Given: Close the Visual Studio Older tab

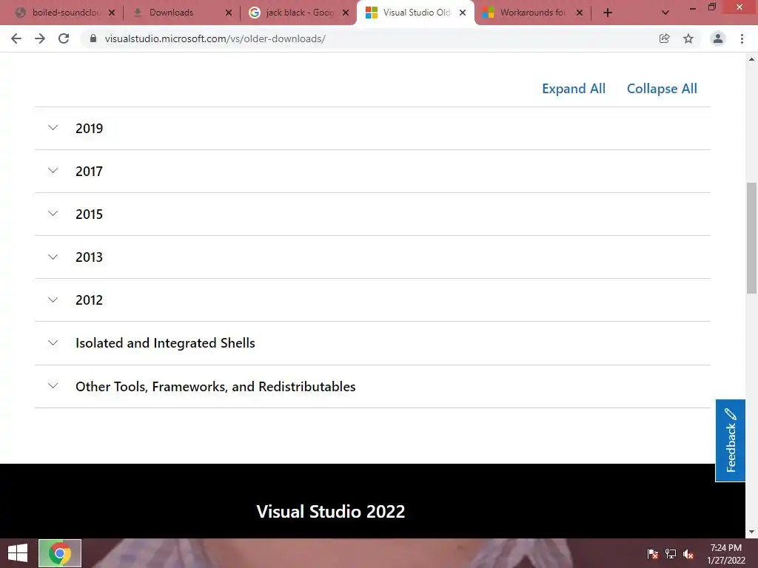Looking at the screenshot, I should 463,13.
